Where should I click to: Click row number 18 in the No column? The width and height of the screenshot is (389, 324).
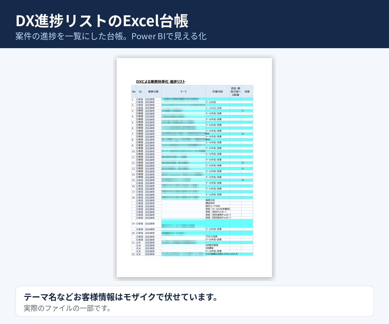(134, 198)
